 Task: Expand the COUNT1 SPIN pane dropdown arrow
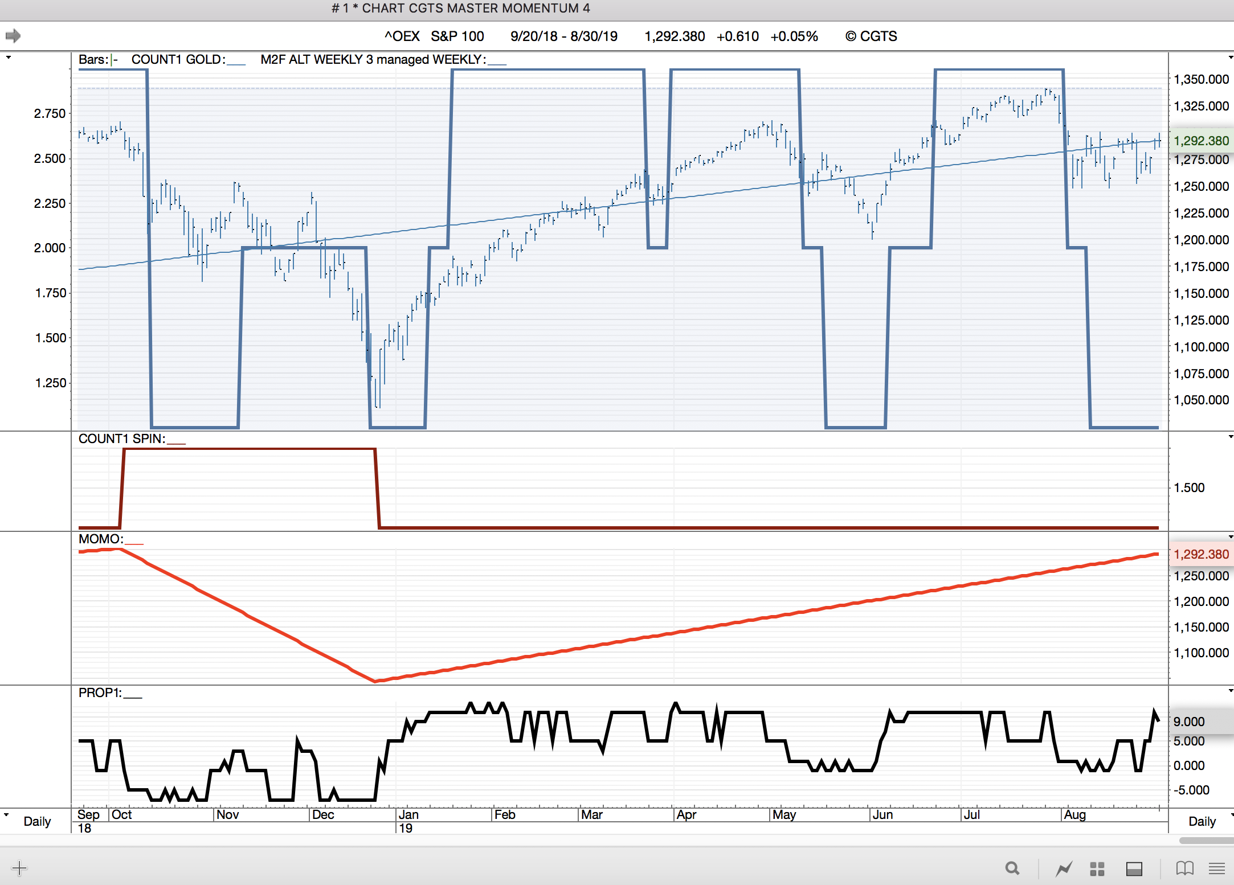pyautogui.click(x=1230, y=437)
